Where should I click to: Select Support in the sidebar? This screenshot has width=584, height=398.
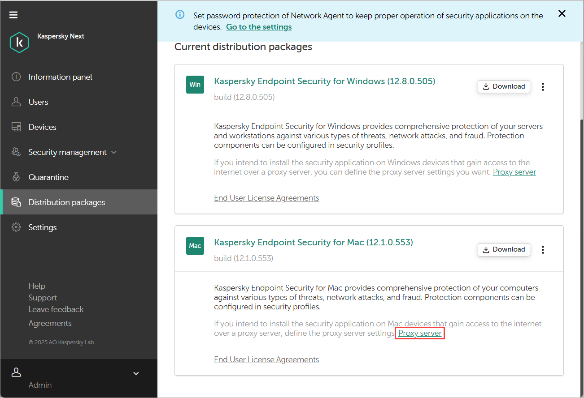(43, 297)
